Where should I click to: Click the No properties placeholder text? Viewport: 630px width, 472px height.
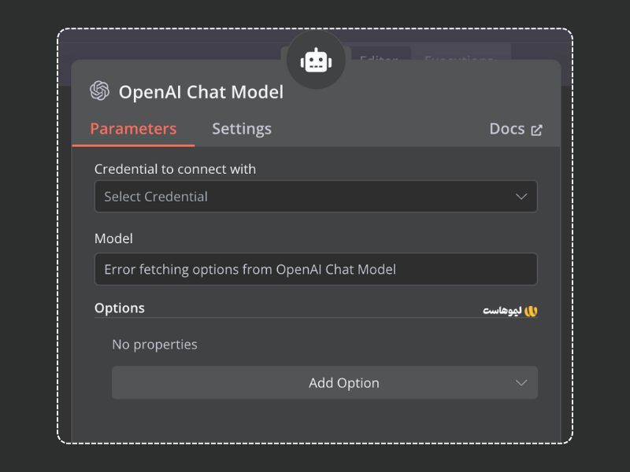(x=154, y=345)
